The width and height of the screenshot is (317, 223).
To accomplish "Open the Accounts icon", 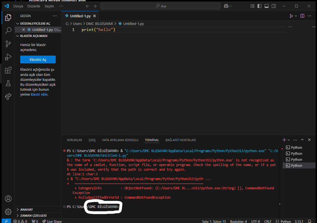I will pyautogui.click(x=8, y=199).
